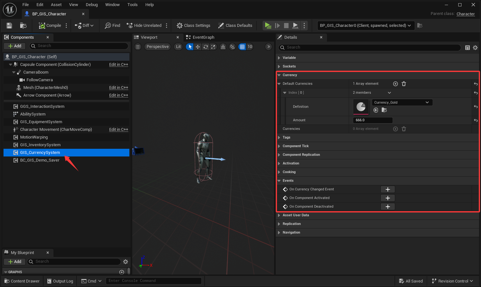481x287 pixels.
Task: Open the File menu
Action: pos(25,5)
